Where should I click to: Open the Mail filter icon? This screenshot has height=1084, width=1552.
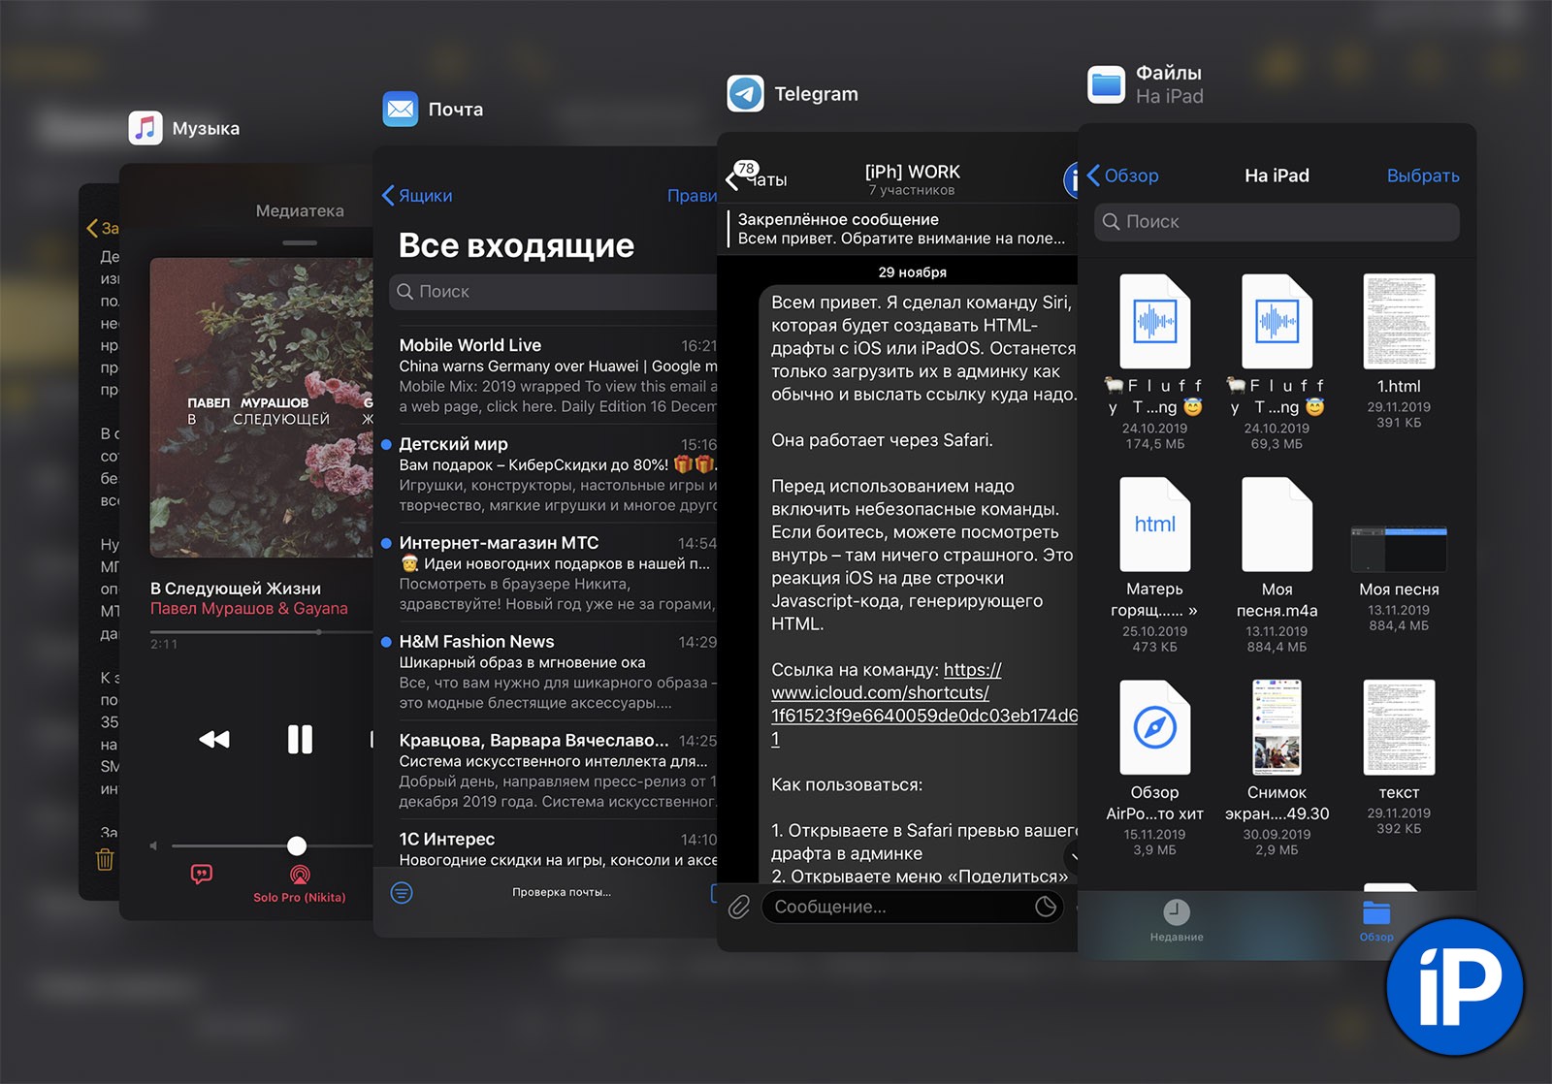402,892
